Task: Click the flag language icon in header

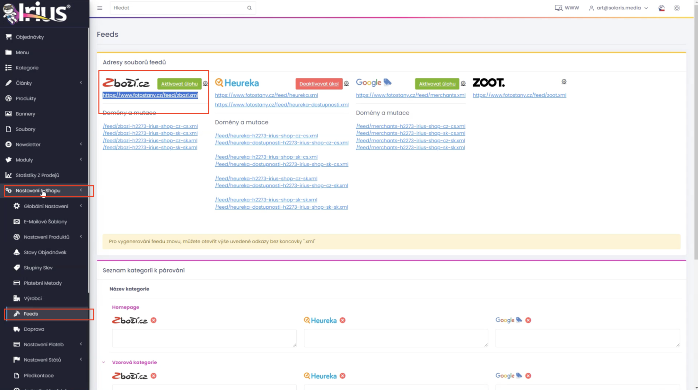Action: [662, 8]
